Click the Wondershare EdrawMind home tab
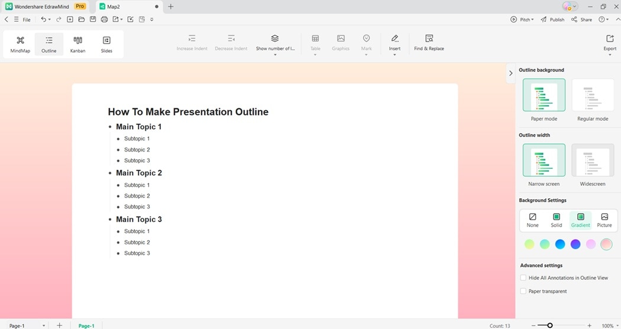 pyautogui.click(x=45, y=7)
